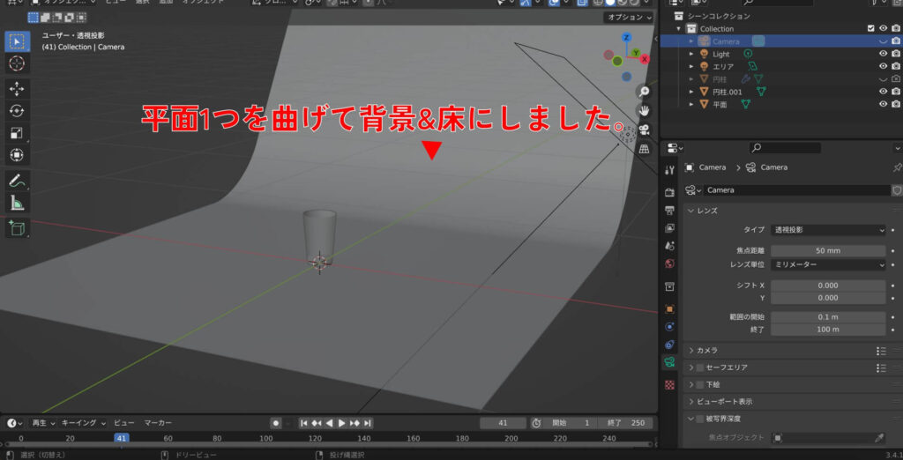Hide the Light object with eye icon
The width and height of the screenshot is (903, 460).
click(883, 54)
